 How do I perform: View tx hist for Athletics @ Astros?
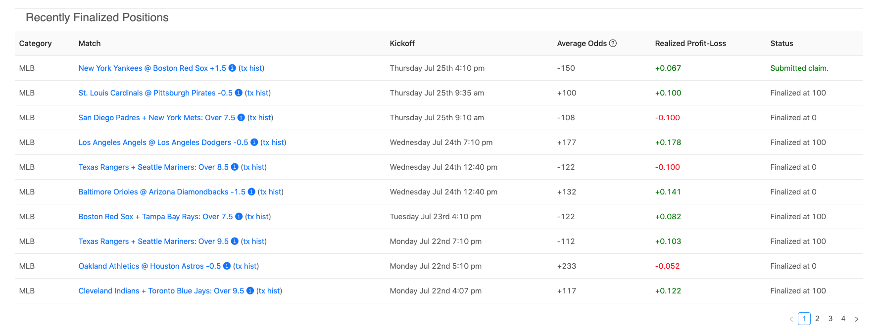tap(246, 266)
